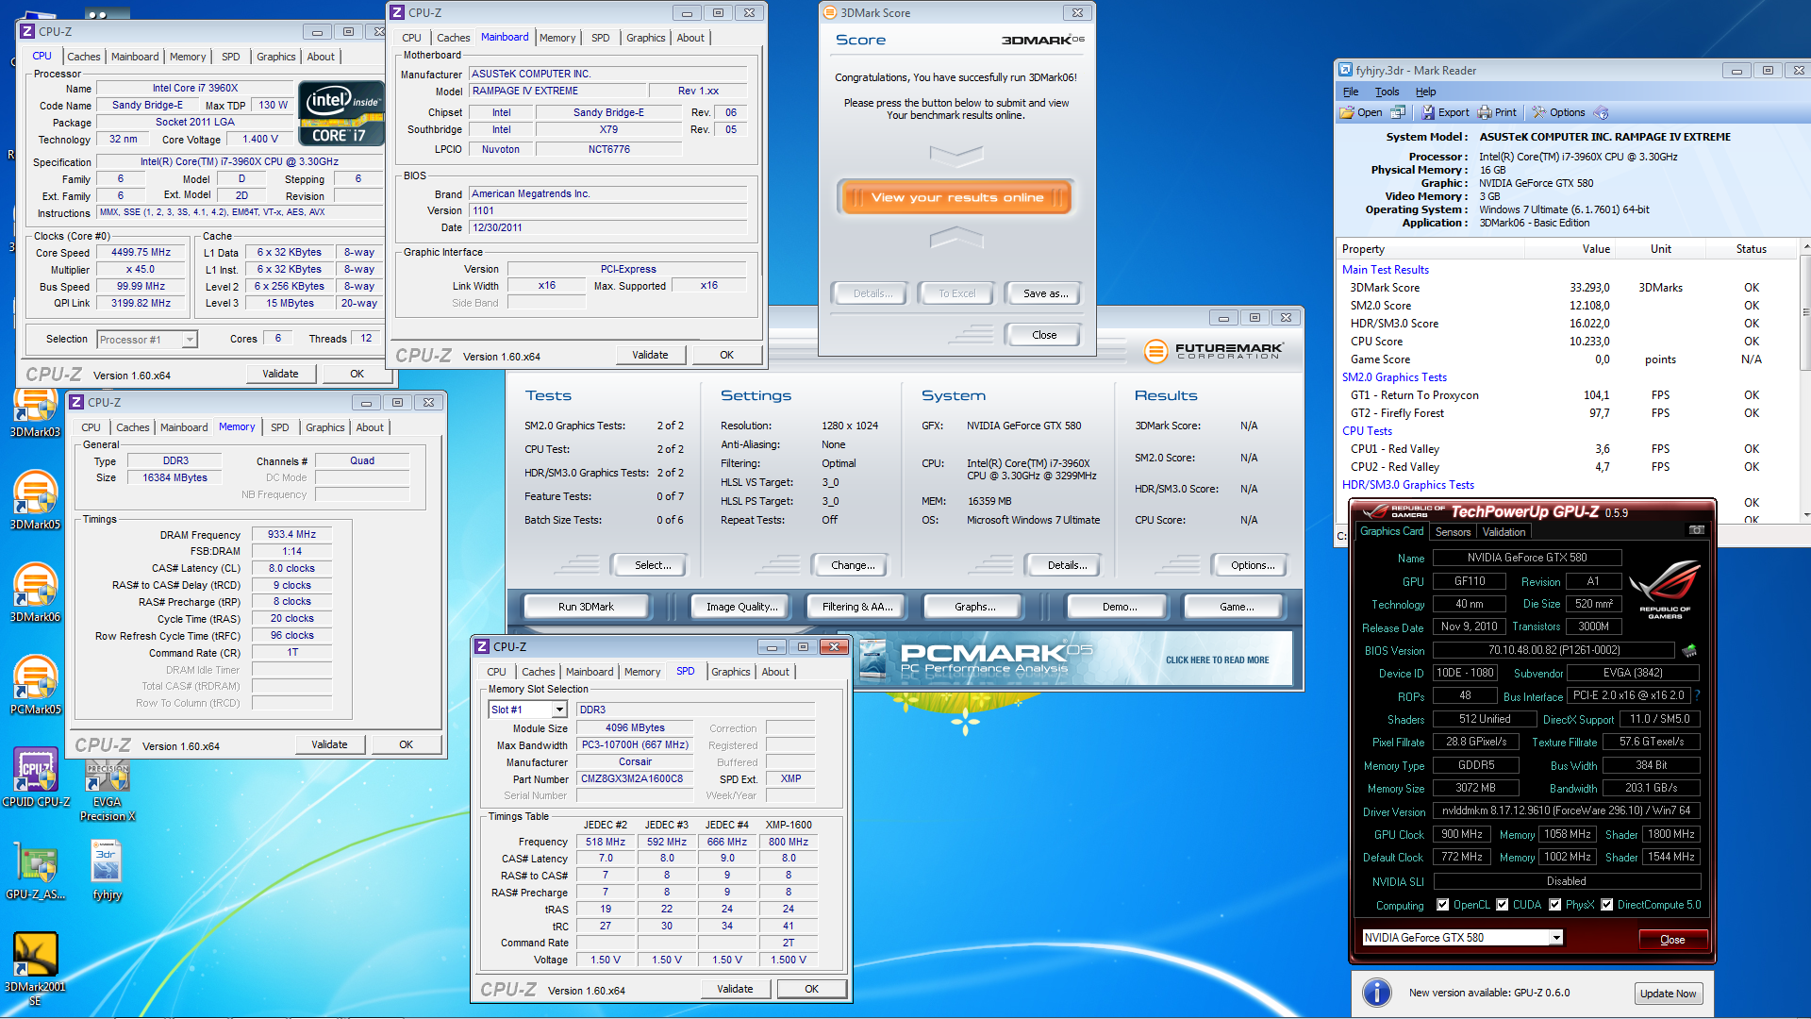The width and height of the screenshot is (1811, 1019).
Task: Toggle the PhysX checkbox in GPU-Z
Action: [x=1555, y=905]
